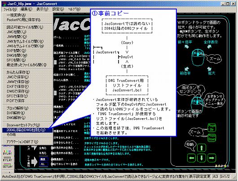Open the 編集(E) menu
Image resolution: width=238 pixels, height=181 pixels.
pyautogui.click(x=26, y=9)
